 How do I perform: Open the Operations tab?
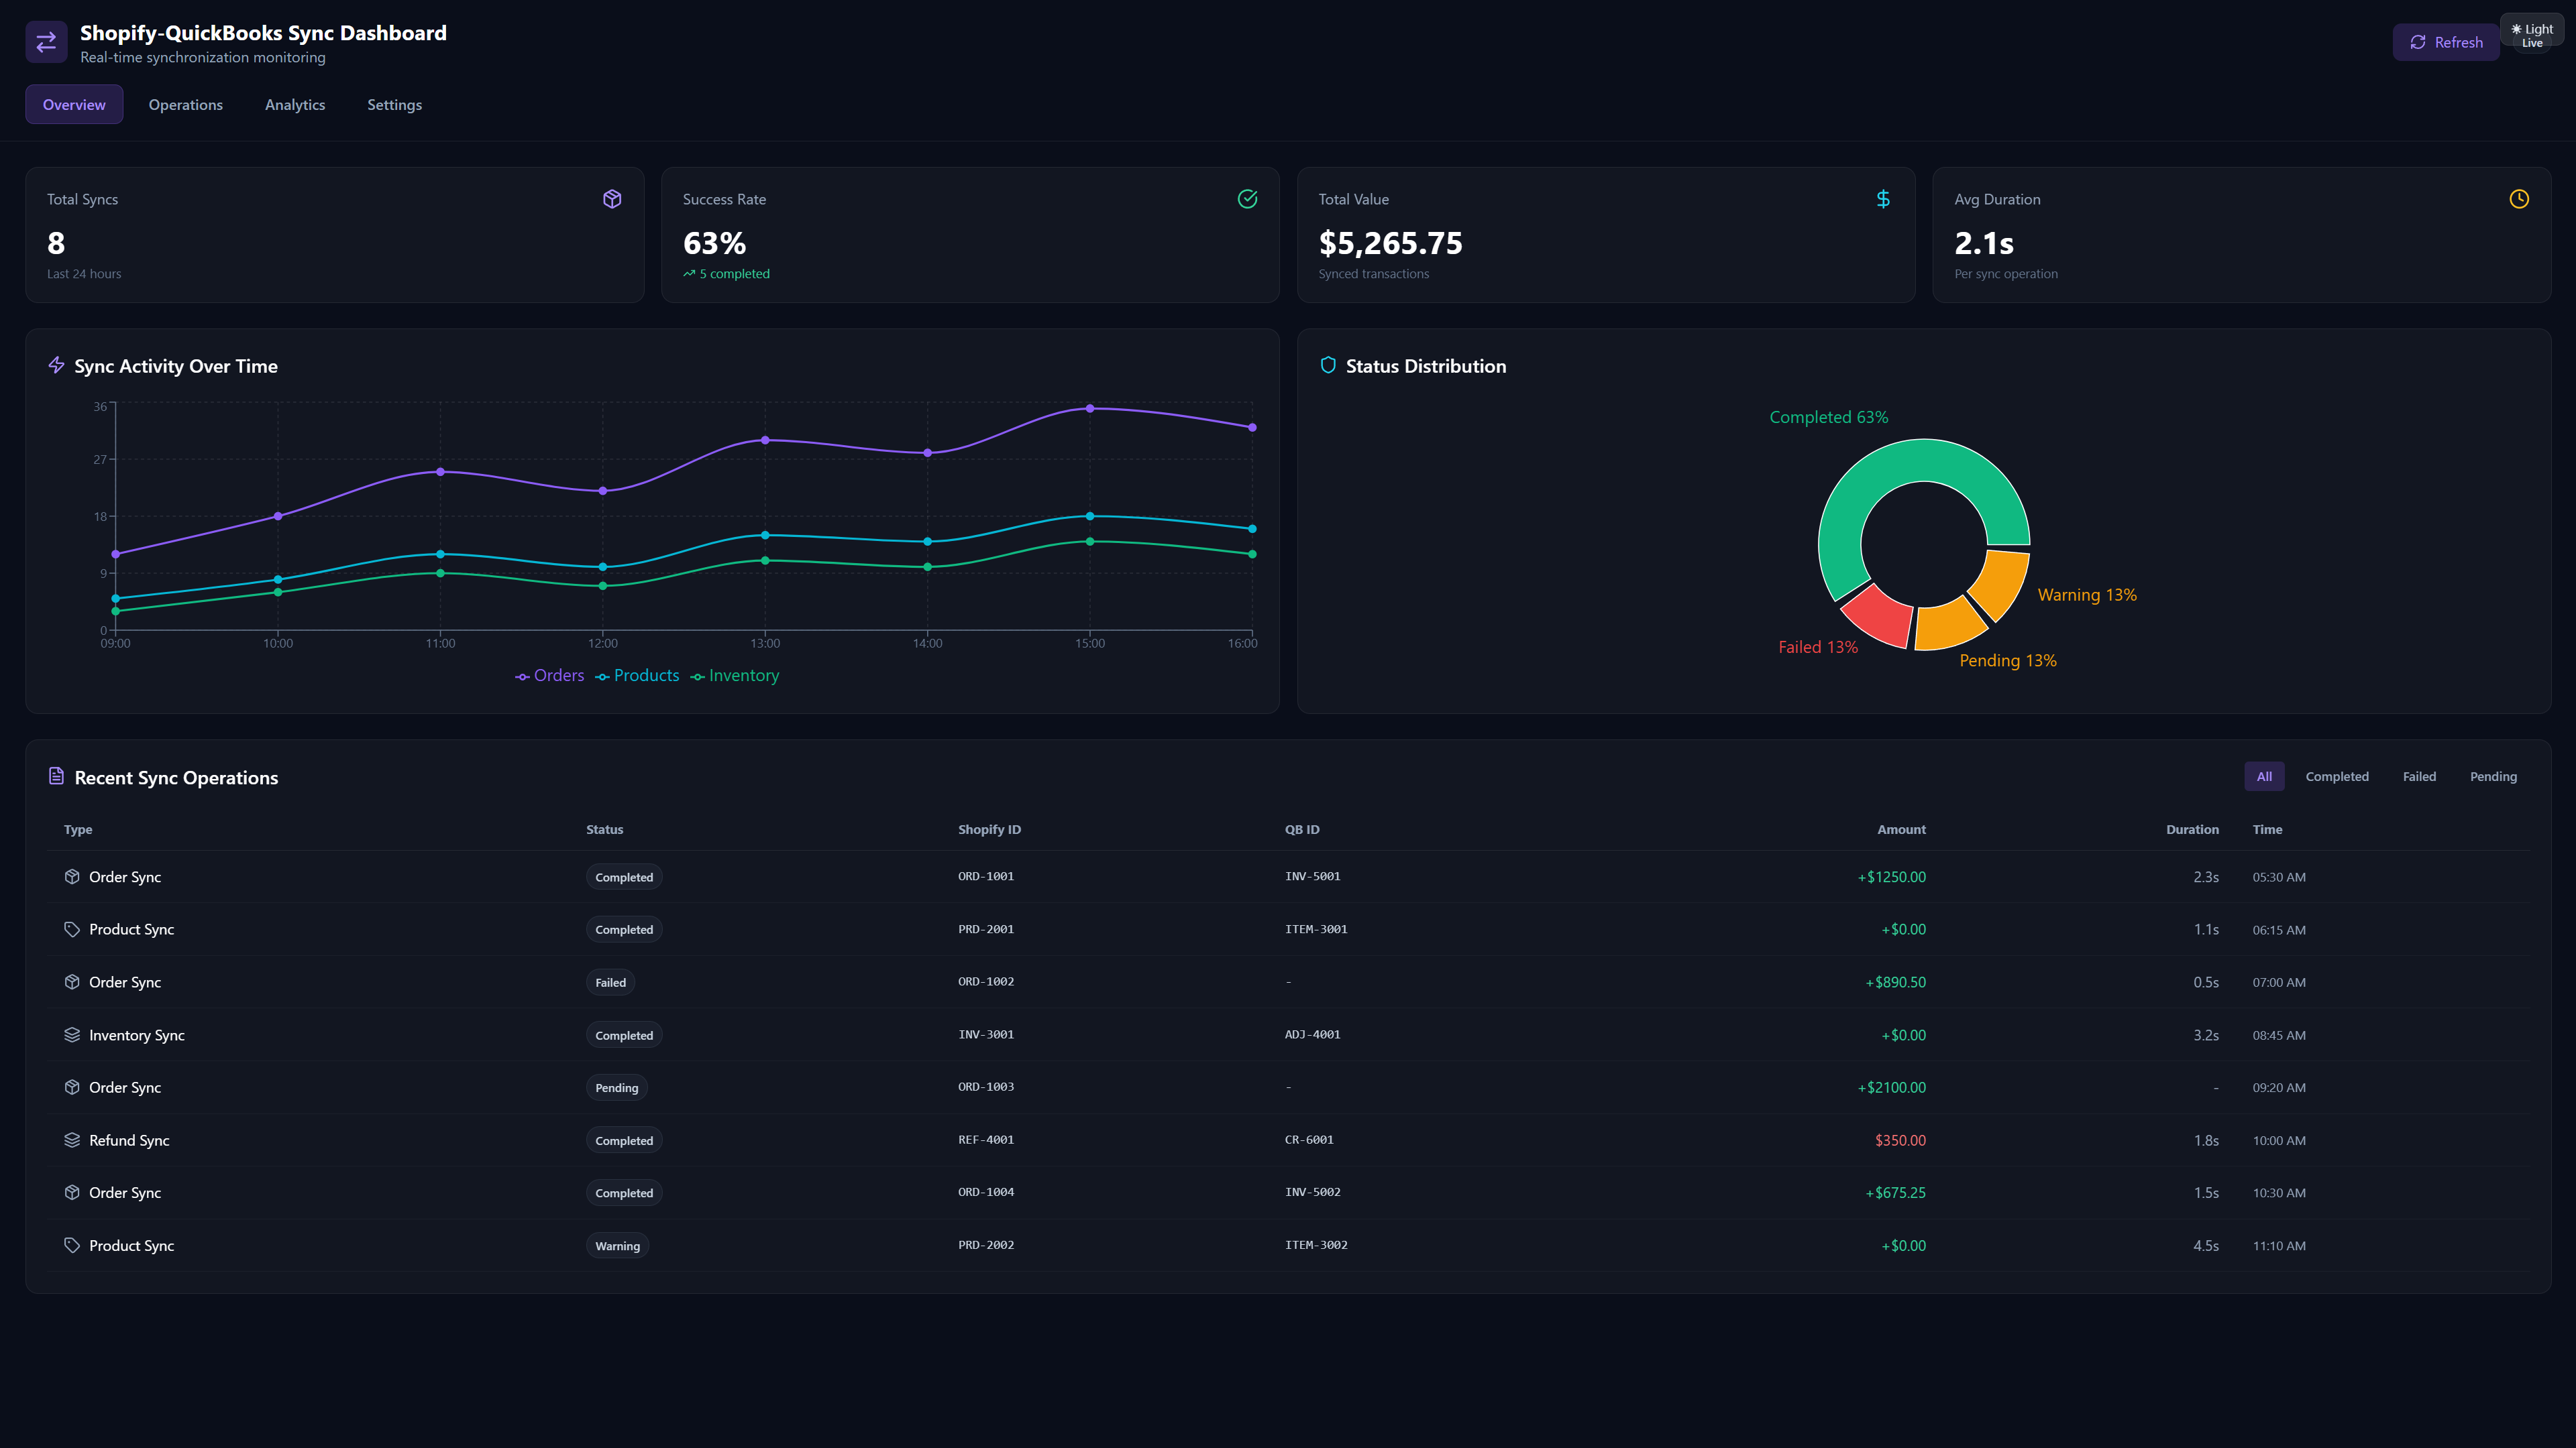tap(185, 104)
